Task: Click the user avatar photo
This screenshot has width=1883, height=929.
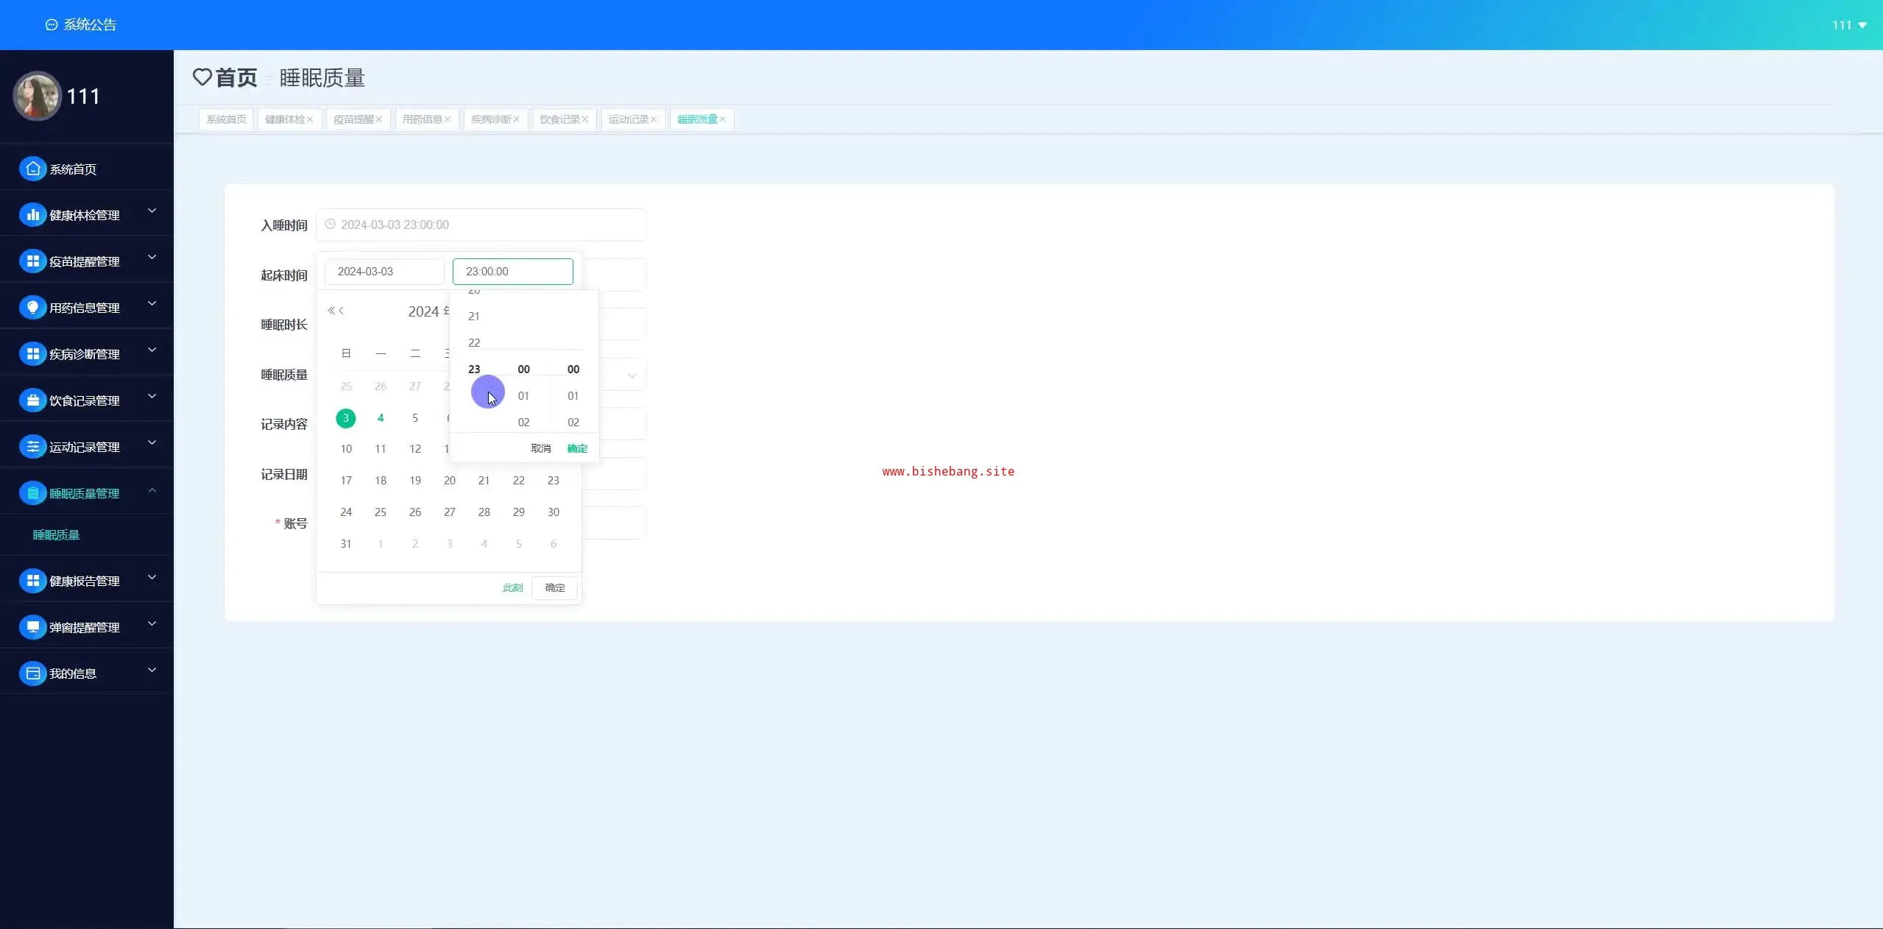Action: (37, 96)
